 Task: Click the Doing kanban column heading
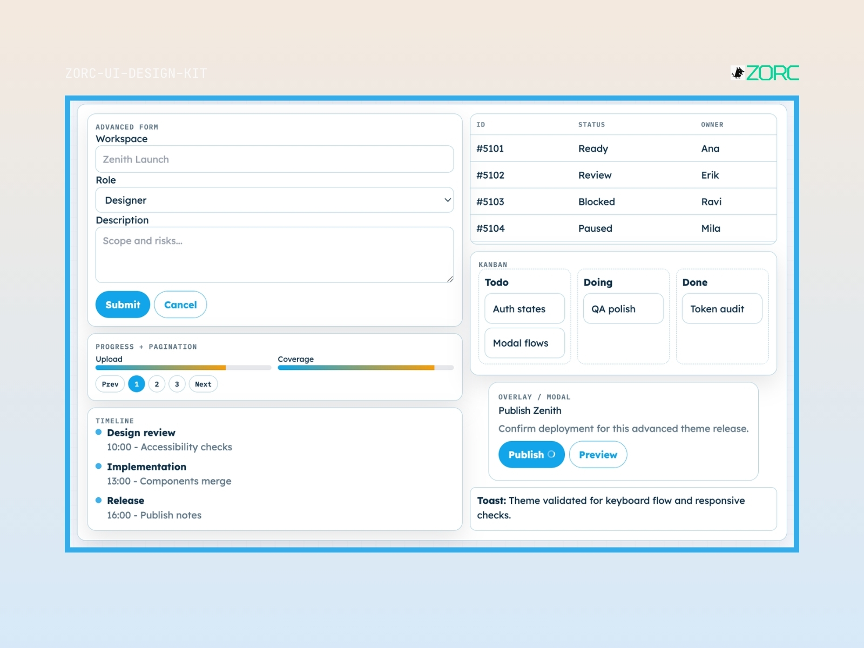click(598, 282)
